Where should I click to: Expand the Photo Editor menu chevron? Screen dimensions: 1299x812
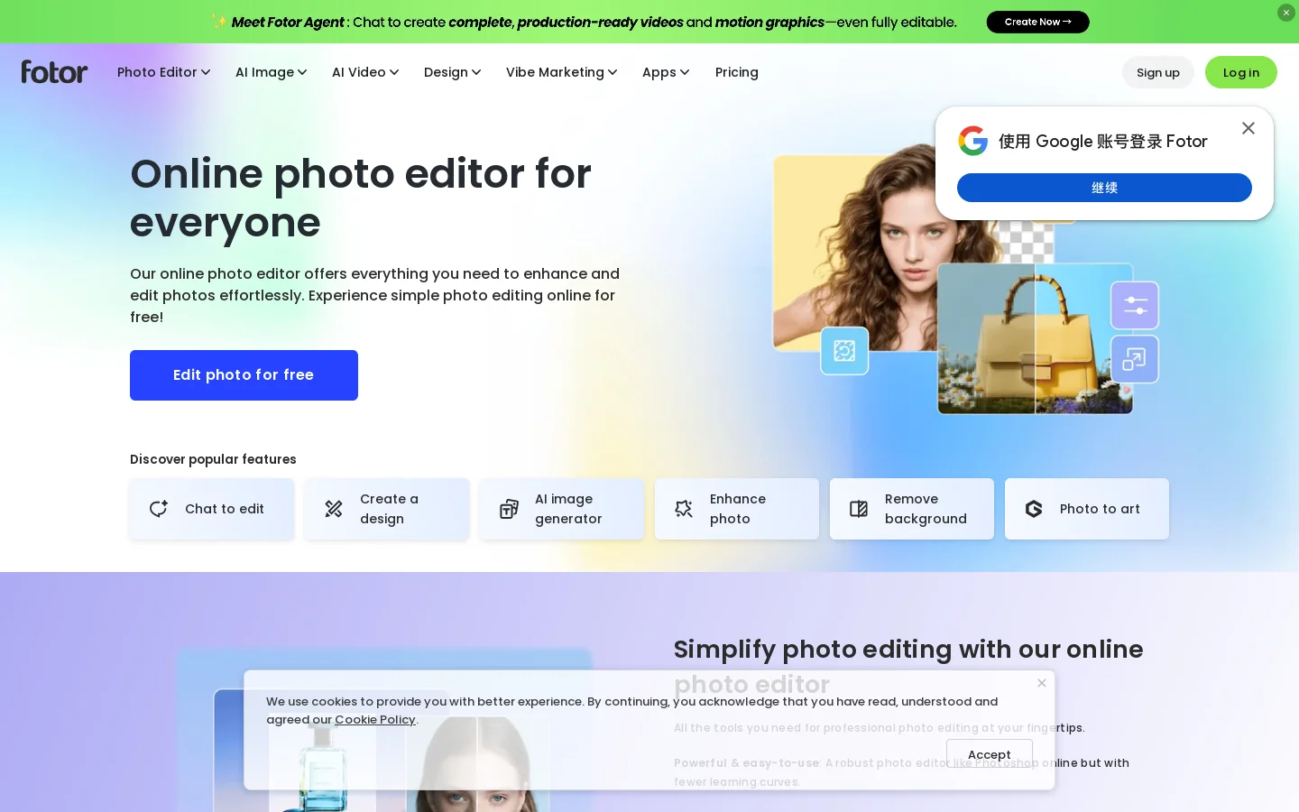(x=206, y=72)
